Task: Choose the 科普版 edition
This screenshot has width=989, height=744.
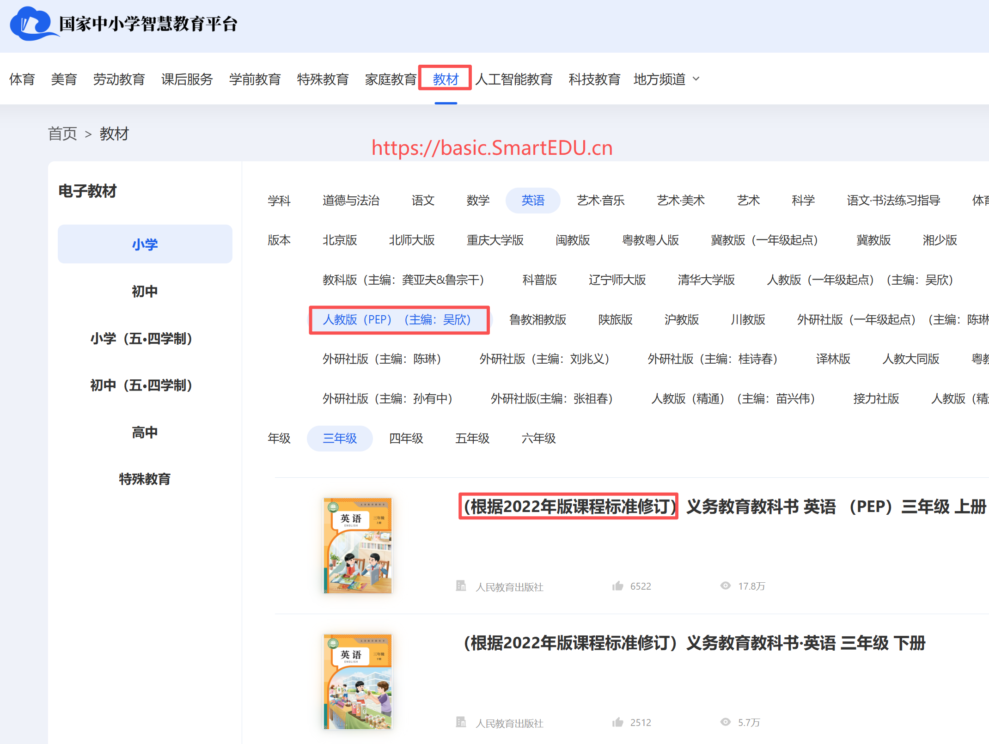Action: 539,280
